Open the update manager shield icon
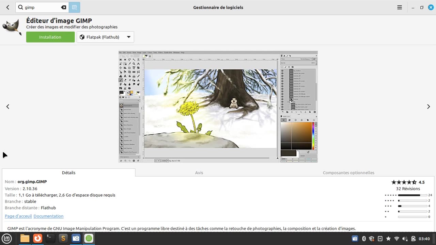This screenshot has height=245, width=436. [x=372, y=239]
